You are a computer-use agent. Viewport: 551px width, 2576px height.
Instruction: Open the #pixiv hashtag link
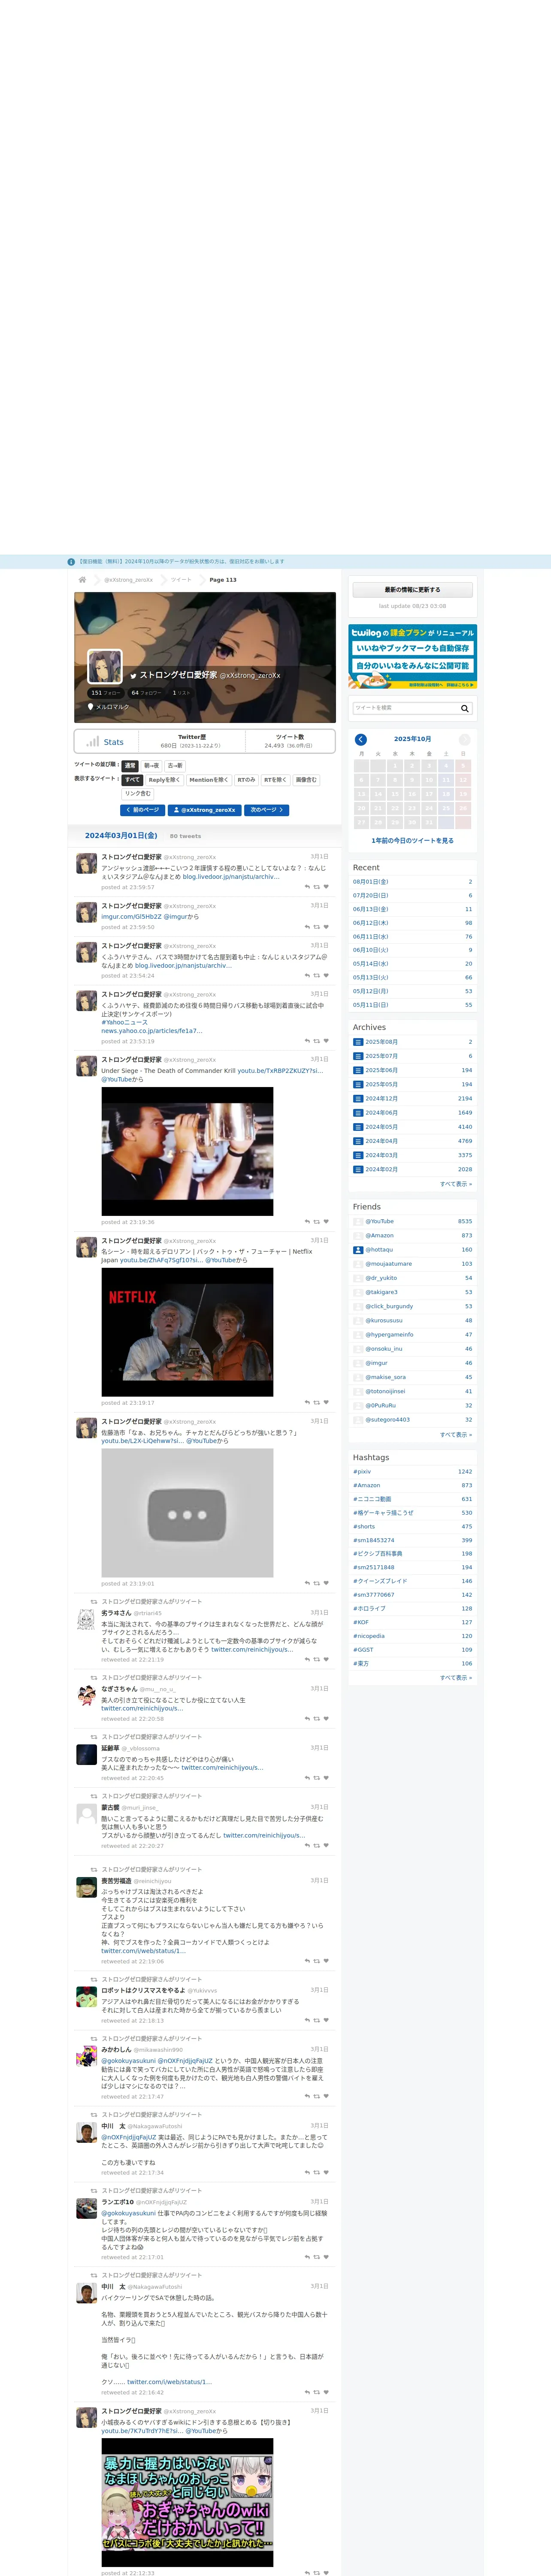tap(362, 1472)
